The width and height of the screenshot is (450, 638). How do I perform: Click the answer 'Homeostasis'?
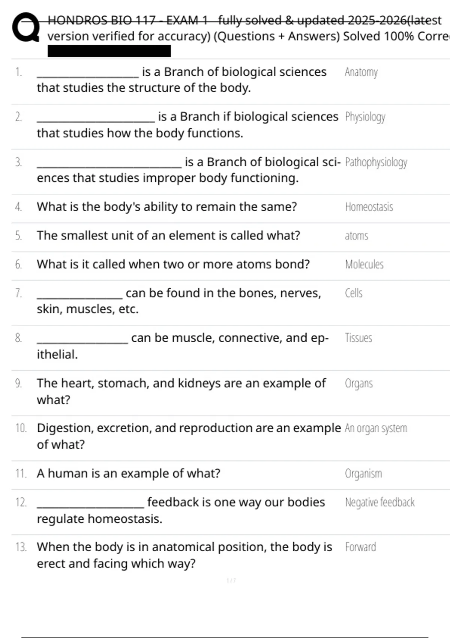tap(369, 207)
